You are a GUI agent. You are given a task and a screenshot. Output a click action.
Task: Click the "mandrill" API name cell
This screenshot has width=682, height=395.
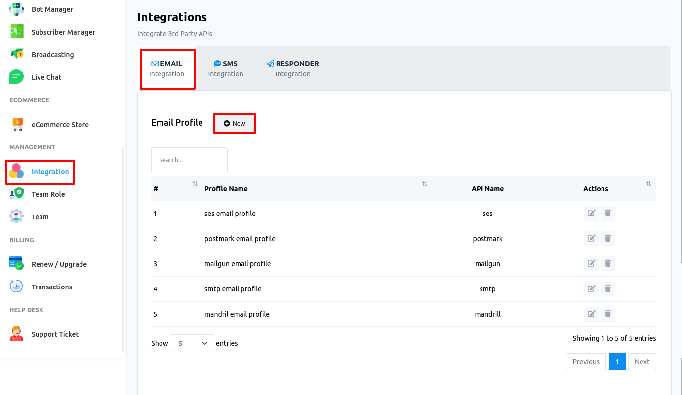[487, 314]
